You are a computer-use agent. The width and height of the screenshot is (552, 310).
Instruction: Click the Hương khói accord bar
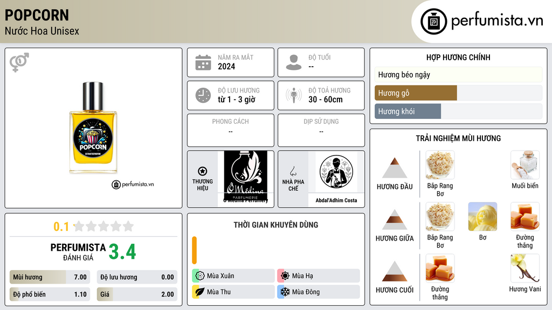[x=458, y=111]
